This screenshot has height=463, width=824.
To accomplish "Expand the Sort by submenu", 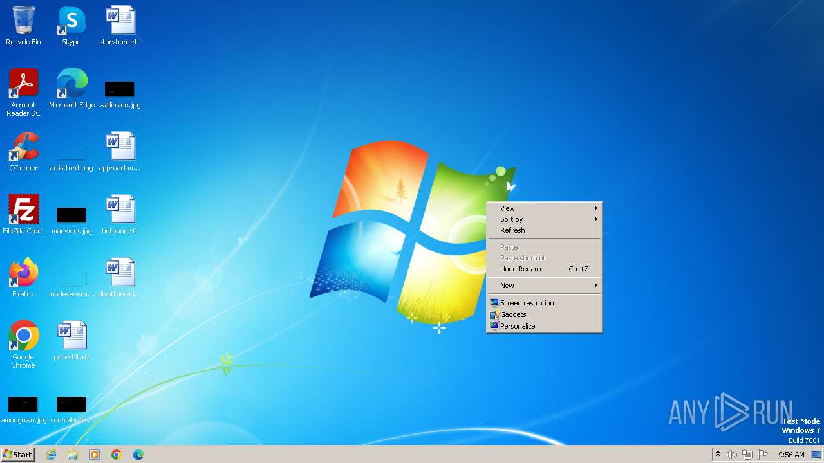I will (x=544, y=219).
